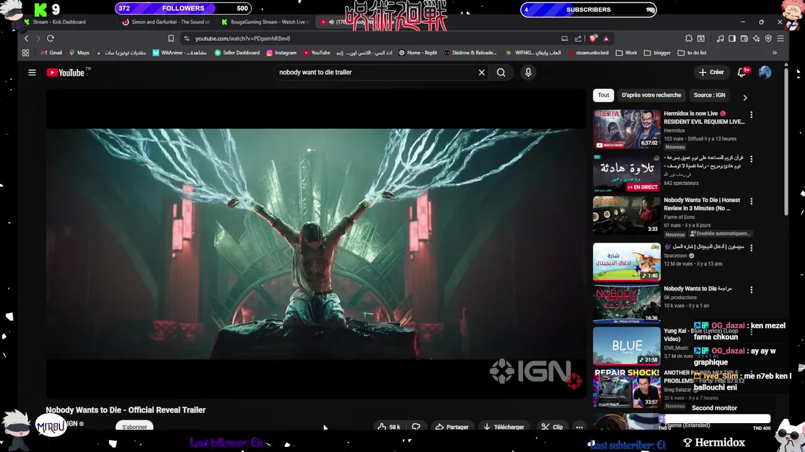
Task: Toggle the browser sidebar panel icon
Action: 732,38
